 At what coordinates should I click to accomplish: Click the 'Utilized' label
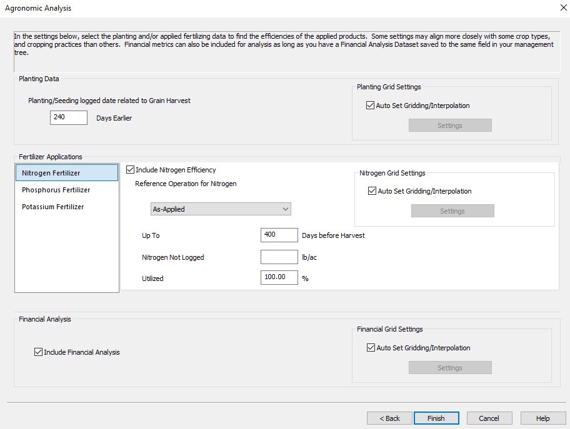pyautogui.click(x=152, y=279)
